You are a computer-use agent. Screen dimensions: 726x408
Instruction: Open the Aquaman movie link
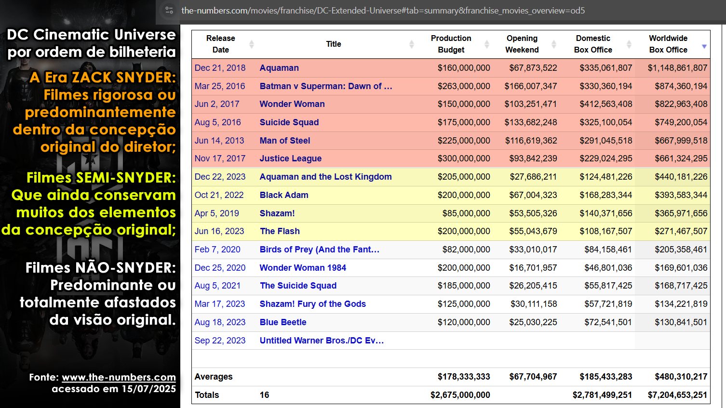279,68
